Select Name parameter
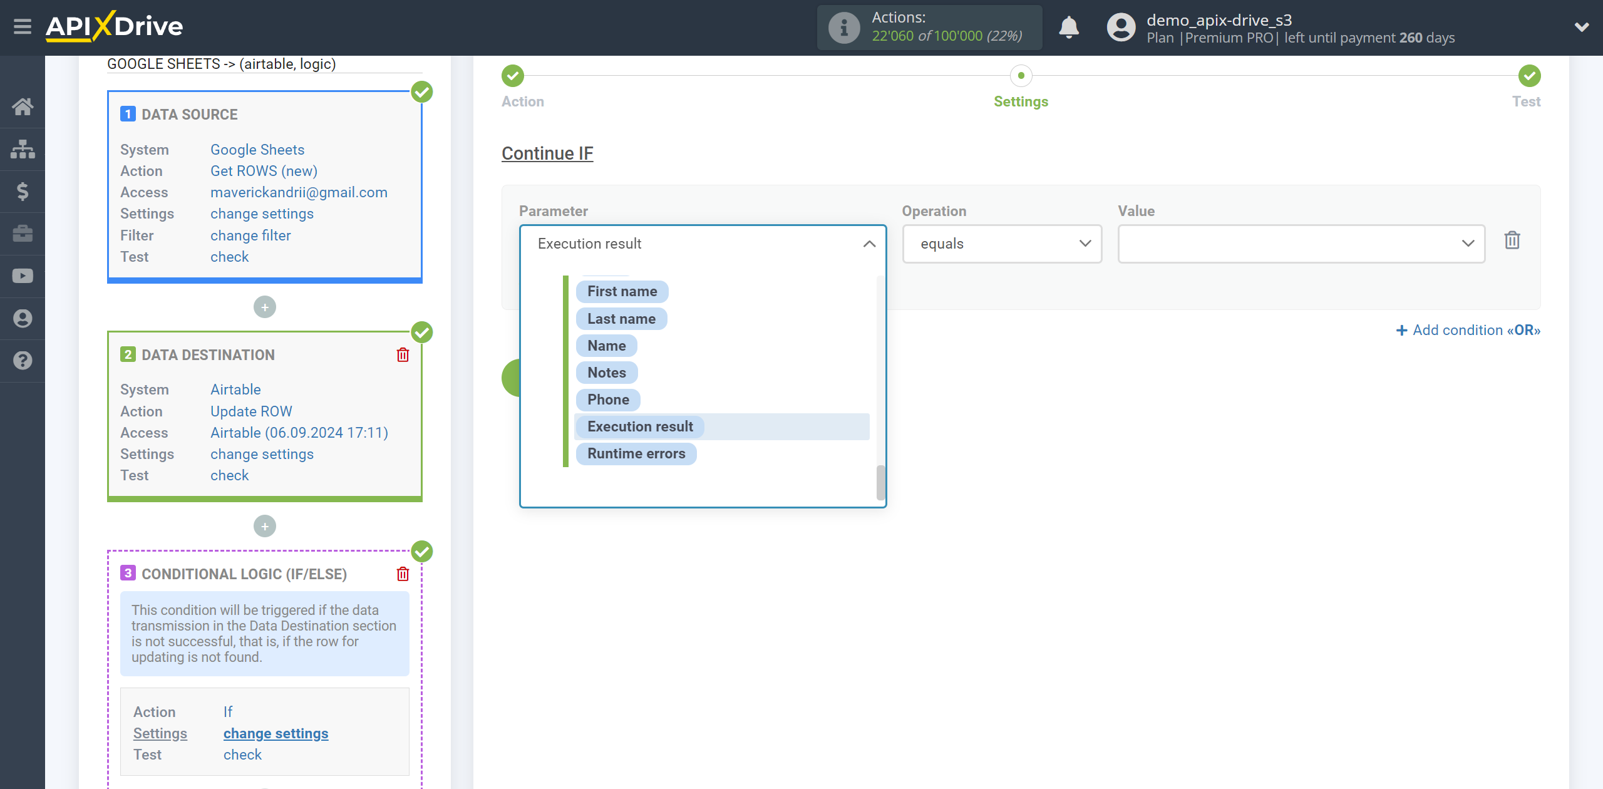The height and width of the screenshot is (789, 1603). [x=606, y=346]
